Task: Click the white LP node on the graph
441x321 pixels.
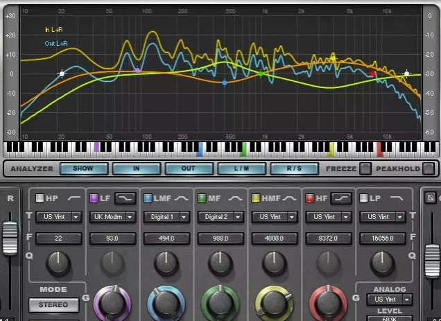Action: [x=407, y=74]
